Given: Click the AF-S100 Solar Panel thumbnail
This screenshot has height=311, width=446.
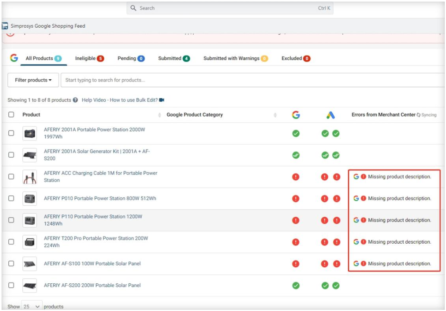Looking at the screenshot, I should 30,264.
